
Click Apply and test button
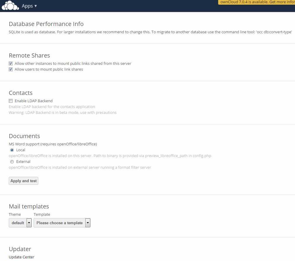[x=24, y=181]
